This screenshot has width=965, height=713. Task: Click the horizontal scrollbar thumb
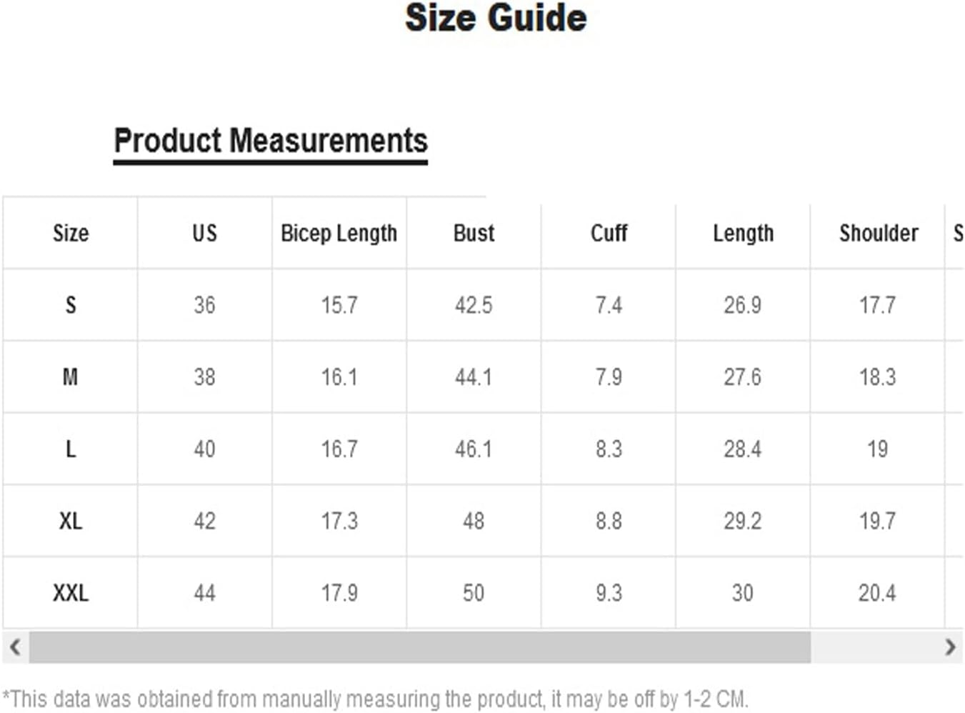point(419,647)
